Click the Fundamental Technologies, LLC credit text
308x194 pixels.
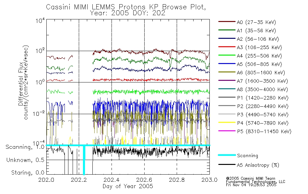255,182
